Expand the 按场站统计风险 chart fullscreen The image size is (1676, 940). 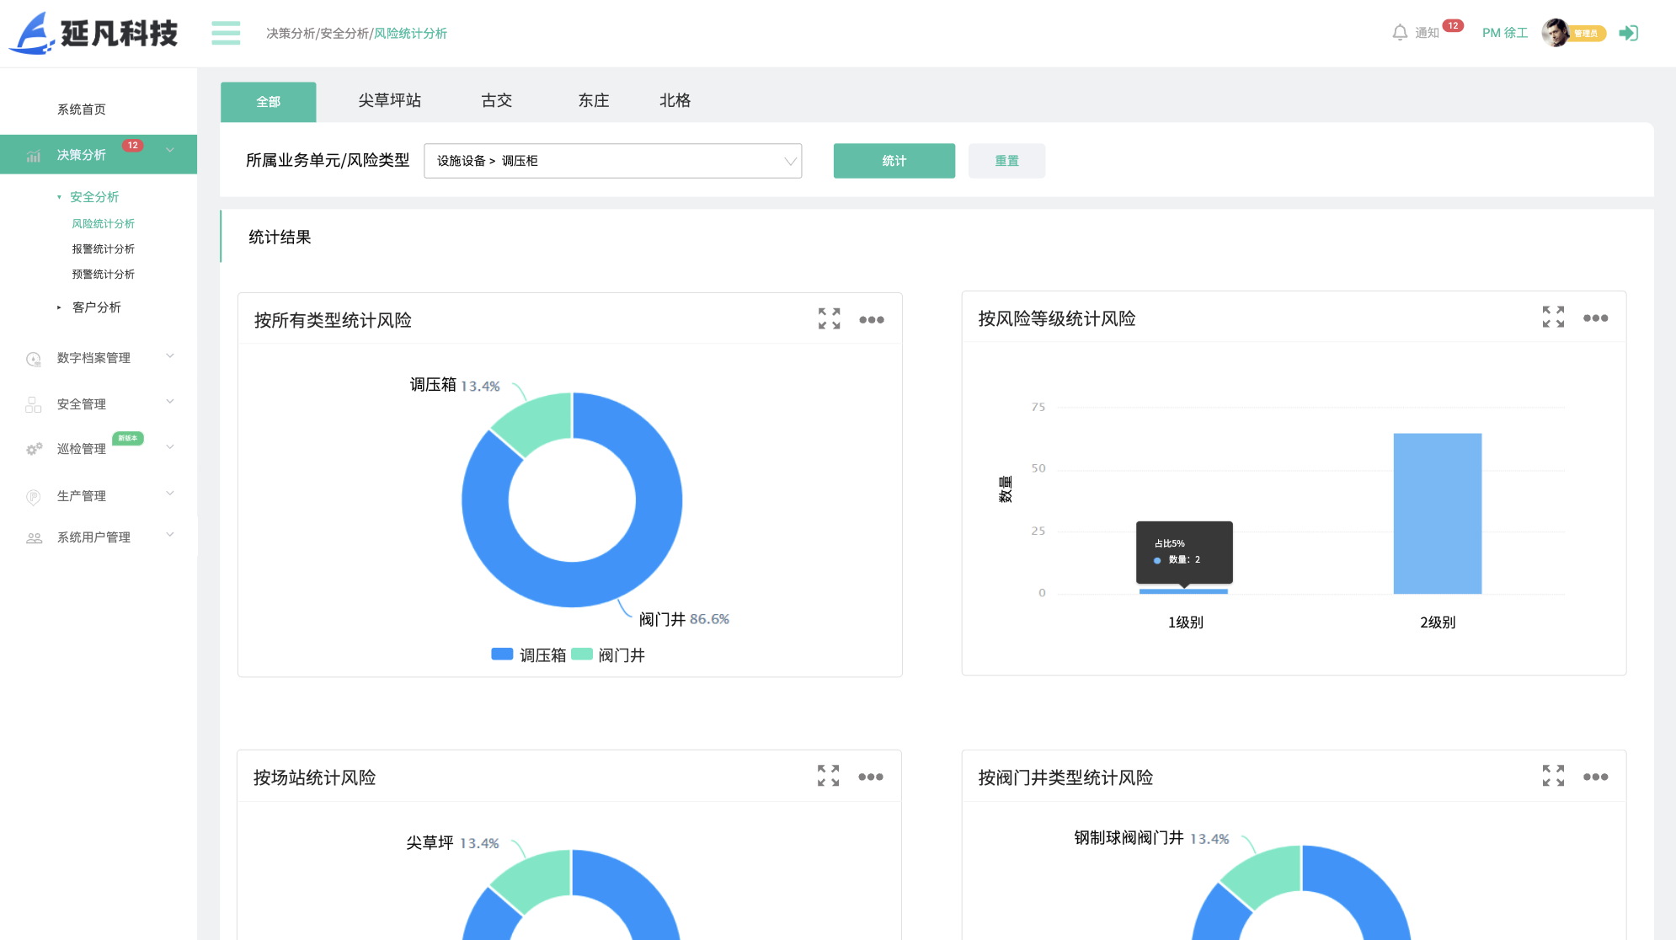click(828, 775)
